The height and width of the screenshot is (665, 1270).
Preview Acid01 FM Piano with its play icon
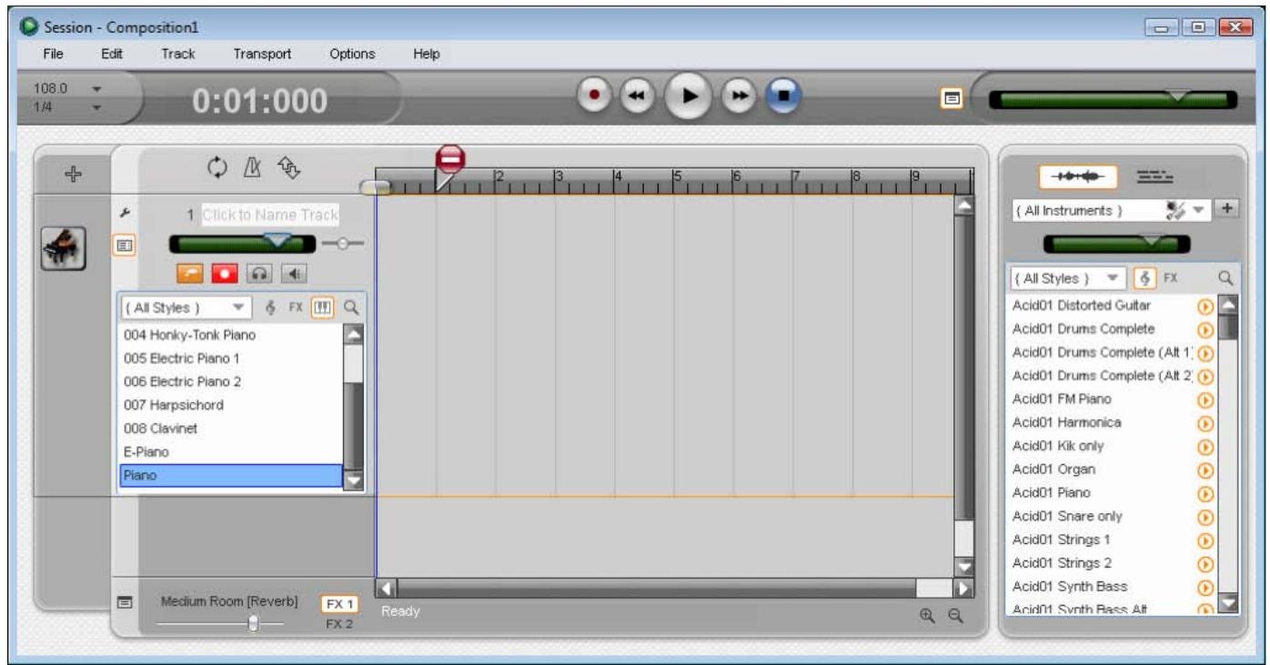click(x=1206, y=399)
